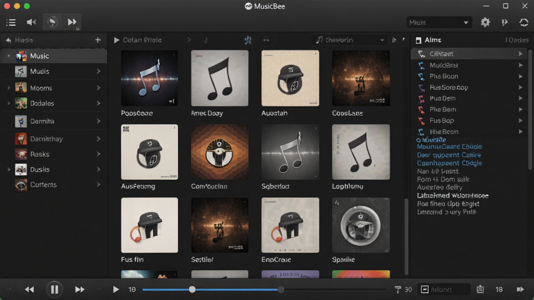Expand the Phe Boon row arrow

pyautogui.click(x=520, y=77)
